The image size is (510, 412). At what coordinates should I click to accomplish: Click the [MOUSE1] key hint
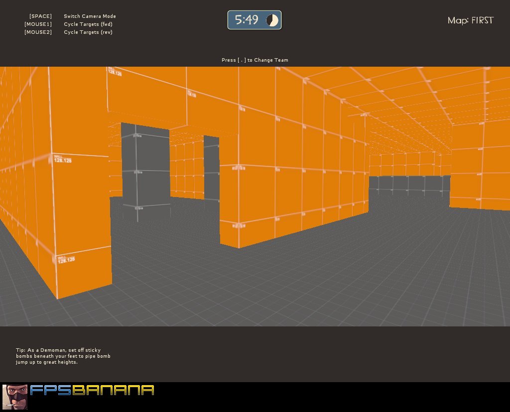tap(38, 24)
